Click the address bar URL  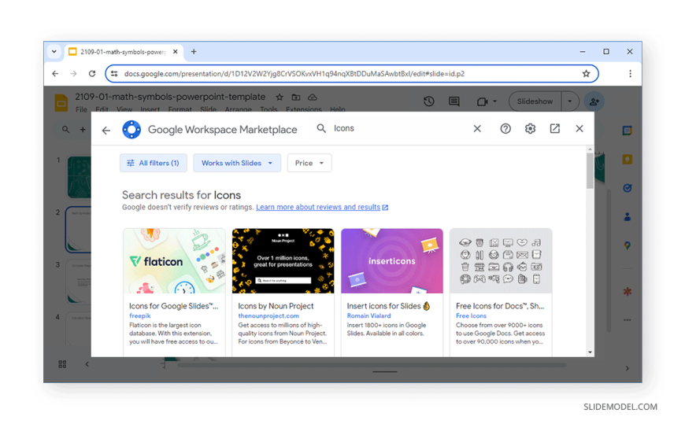[x=294, y=73]
